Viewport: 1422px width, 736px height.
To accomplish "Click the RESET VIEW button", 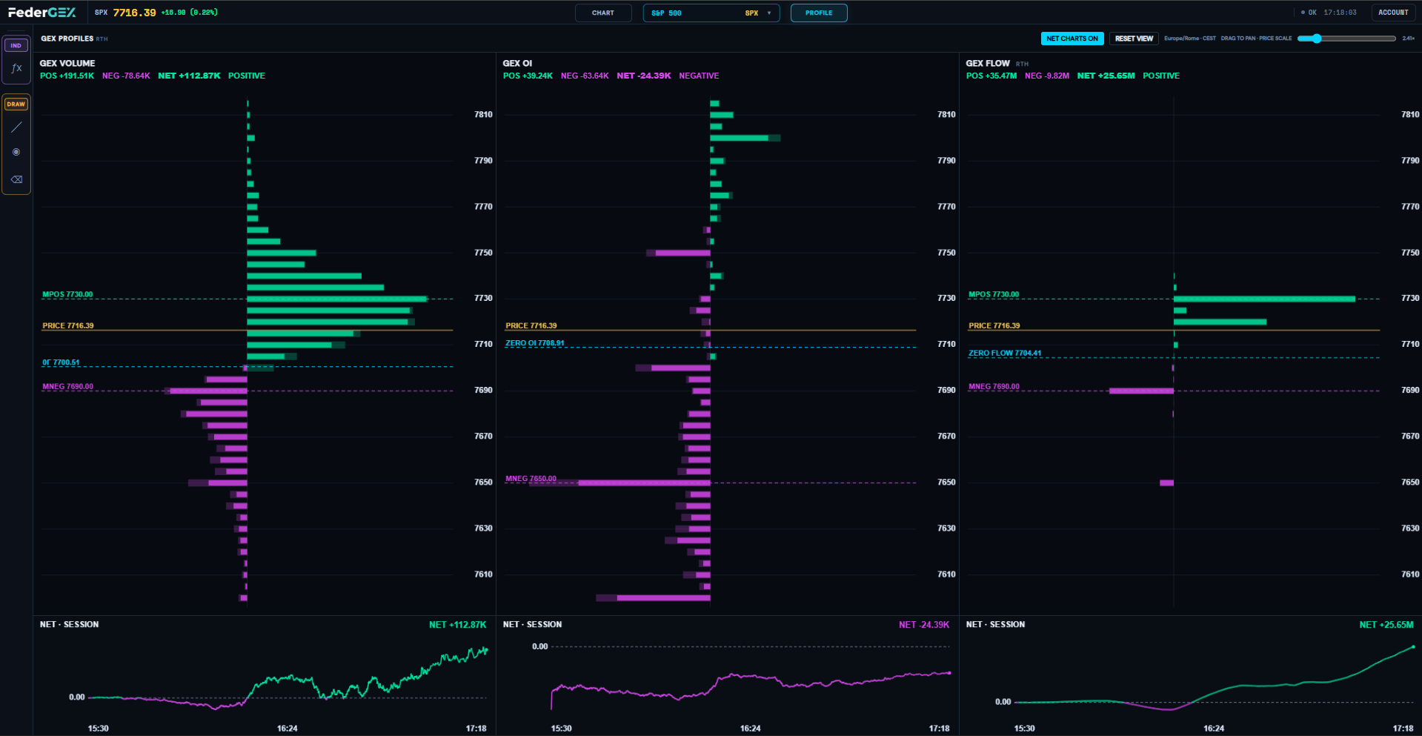I will point(1134,39).
